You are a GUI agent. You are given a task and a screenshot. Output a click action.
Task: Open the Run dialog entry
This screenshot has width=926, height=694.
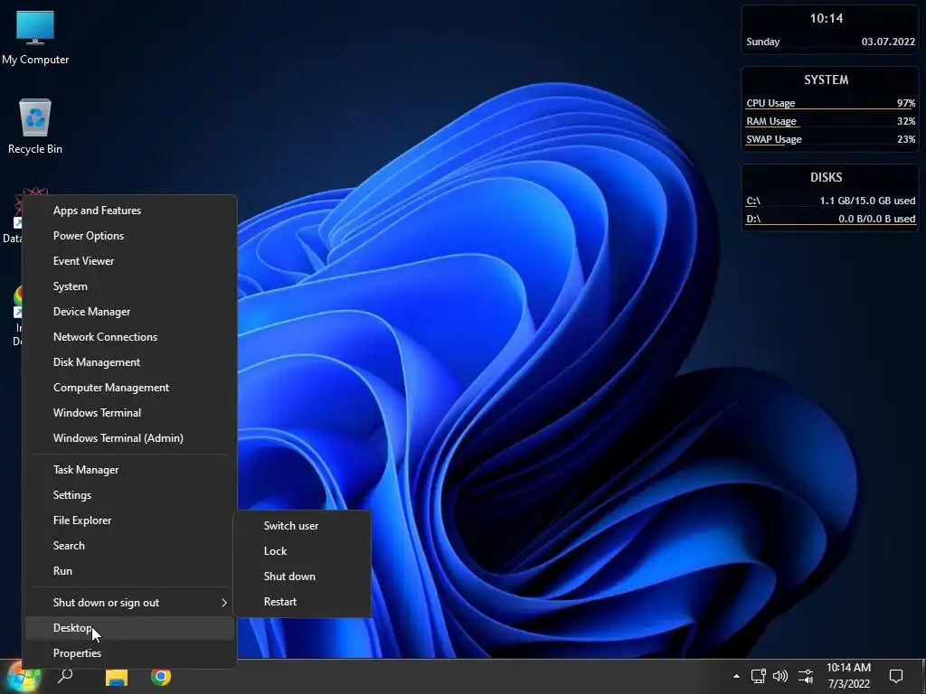pos(130,571)
